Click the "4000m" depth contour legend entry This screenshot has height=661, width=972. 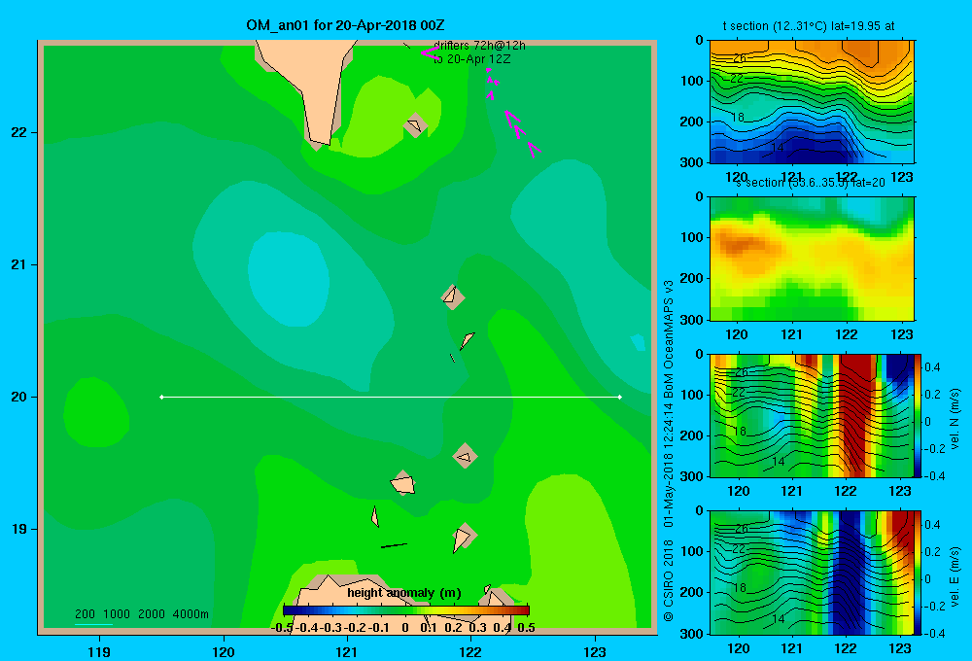pyautogui.click(x=191, y=614)
